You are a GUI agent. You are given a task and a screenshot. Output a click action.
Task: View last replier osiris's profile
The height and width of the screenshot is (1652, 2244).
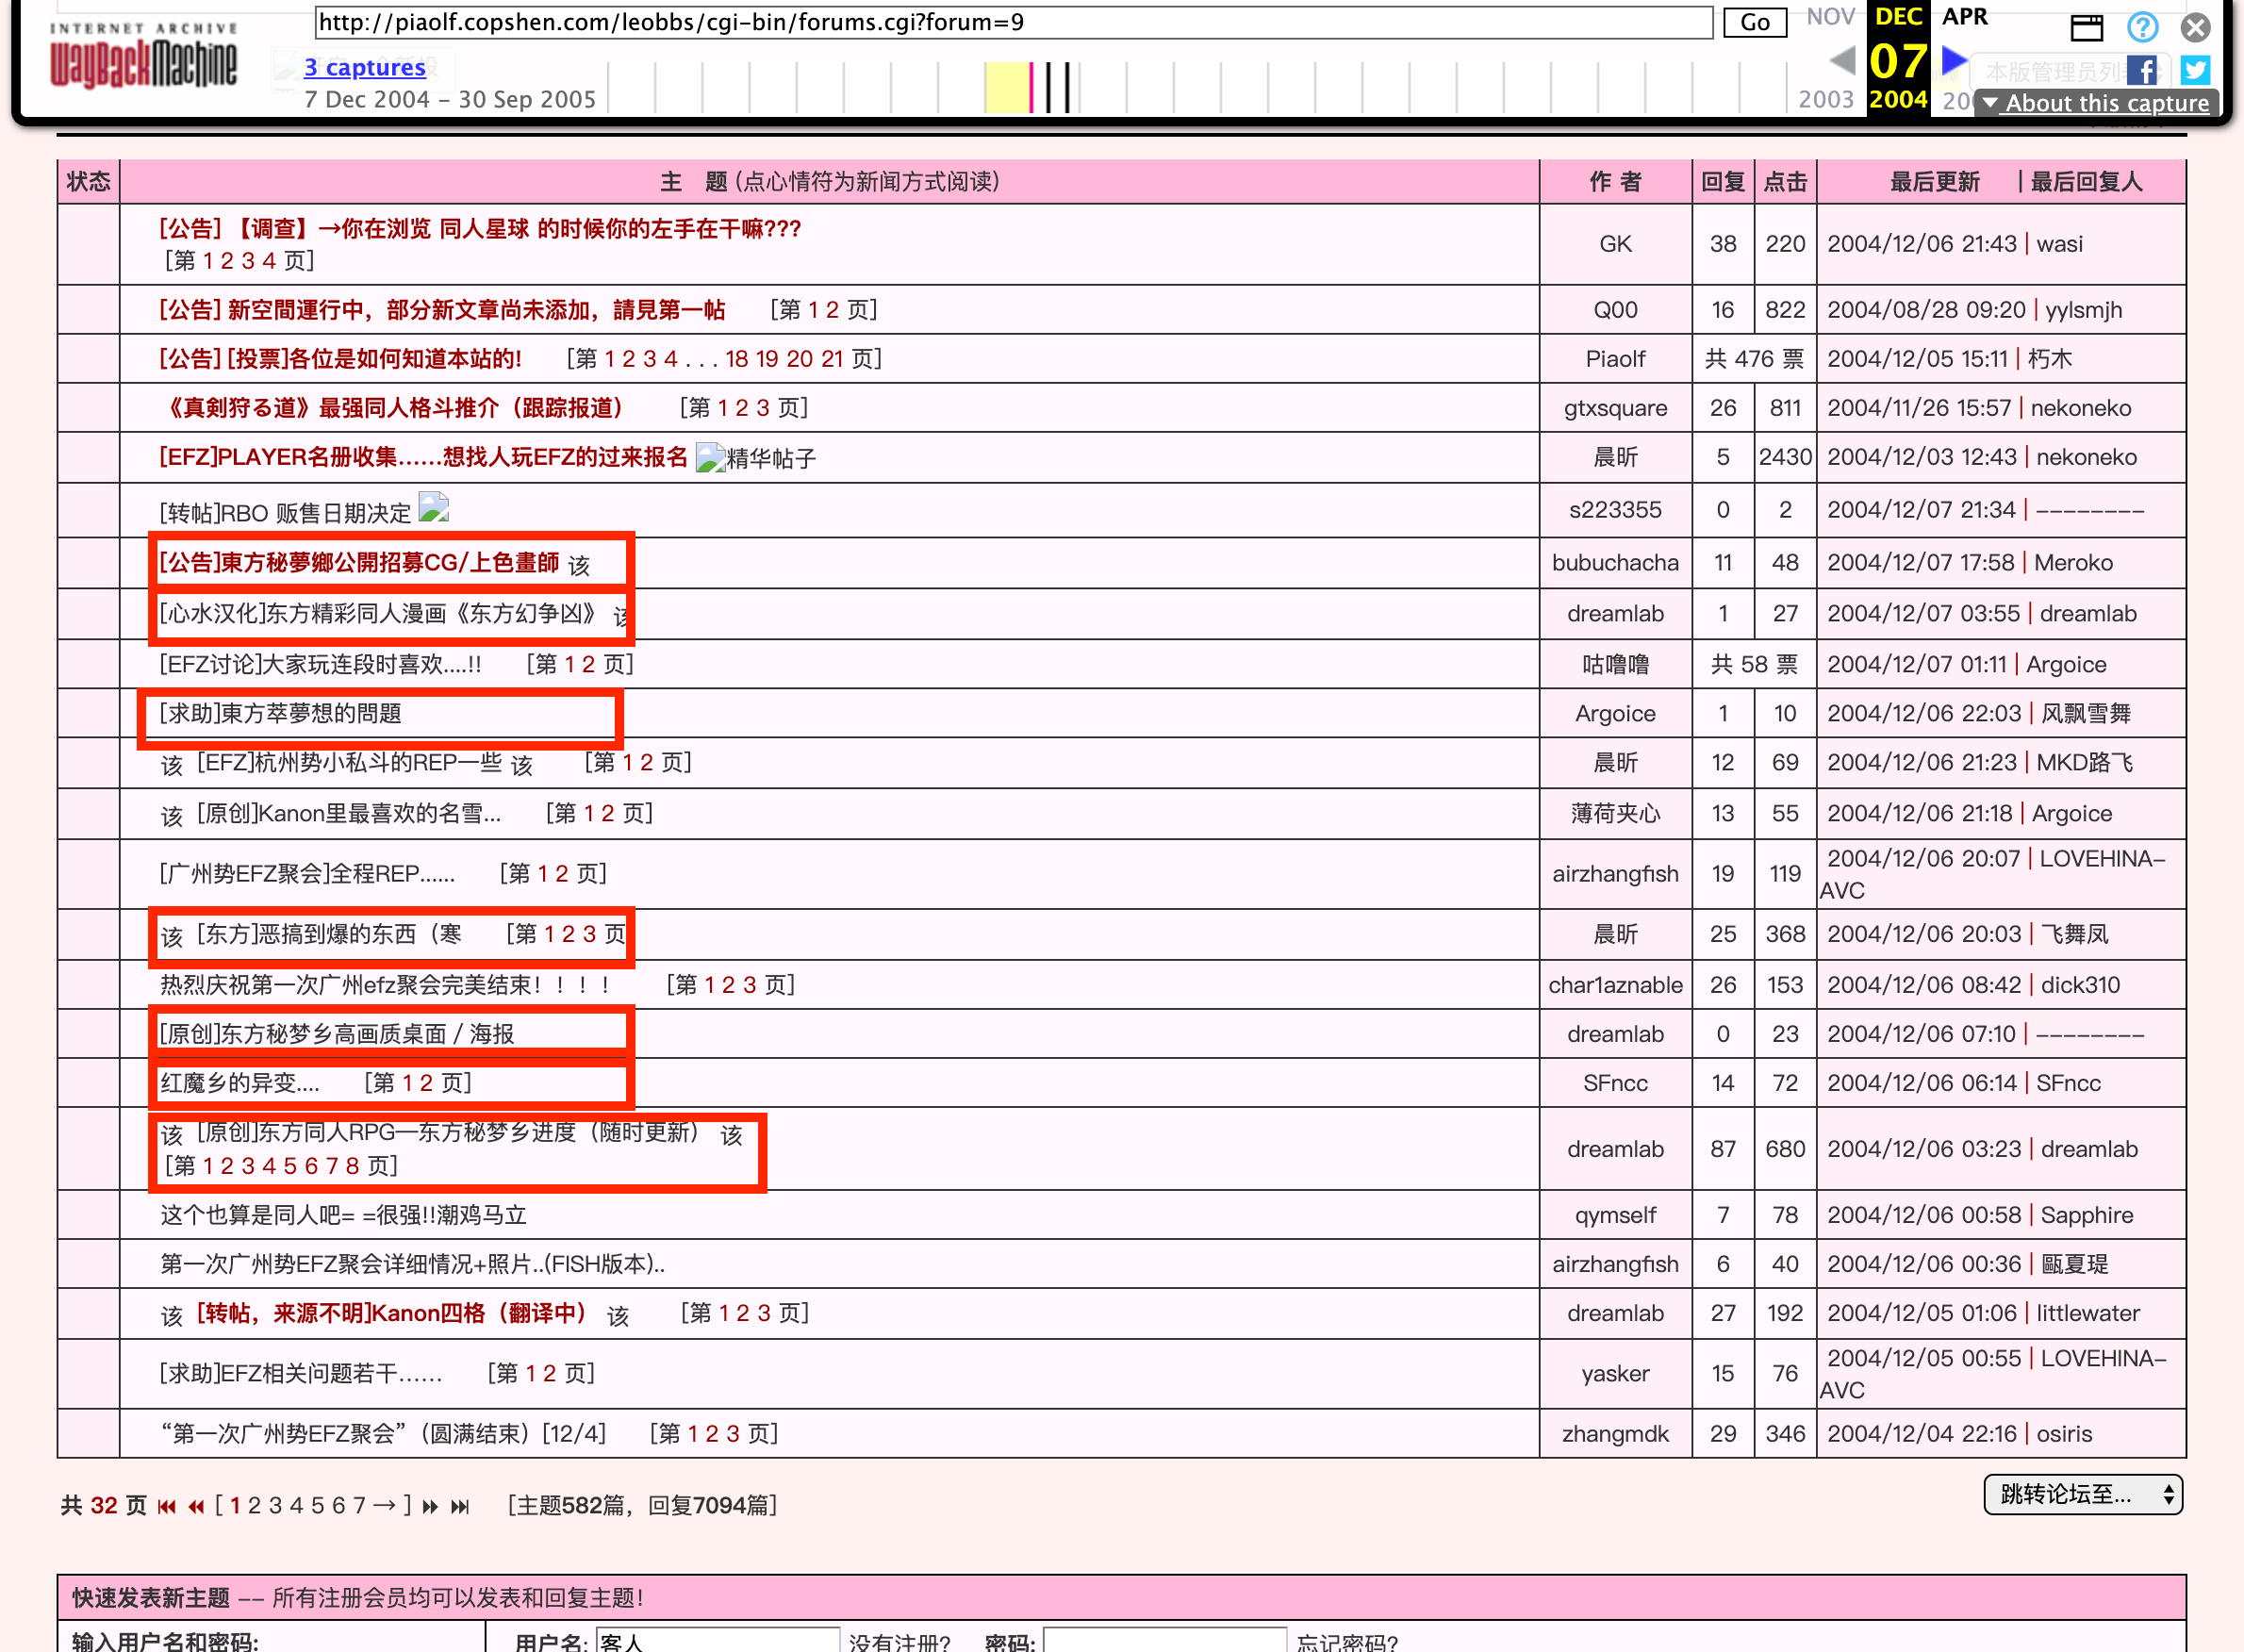tap(2064, 1434)
